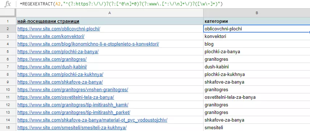The image size is (310, 131).
Task: Select cell B13 'granitogres'
Action: (257, 113)
